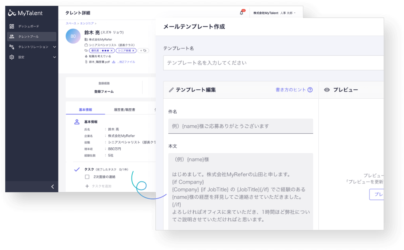Open ダッシュボード in the sidebar
Image resolution: width=404 pixels, height=250 pixels.
pos(28,26)
